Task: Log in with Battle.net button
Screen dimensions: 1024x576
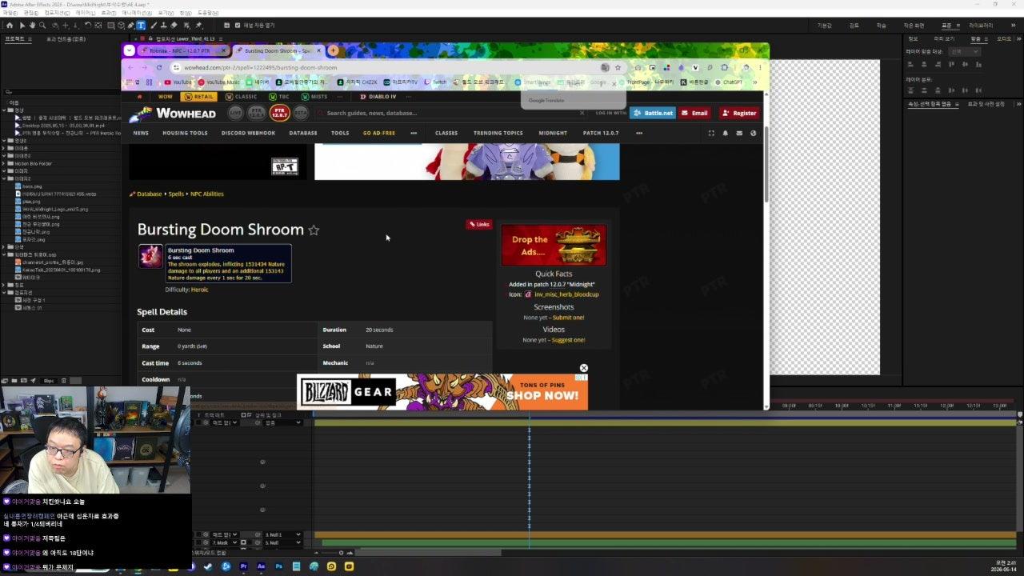Action: coord(653,113)
